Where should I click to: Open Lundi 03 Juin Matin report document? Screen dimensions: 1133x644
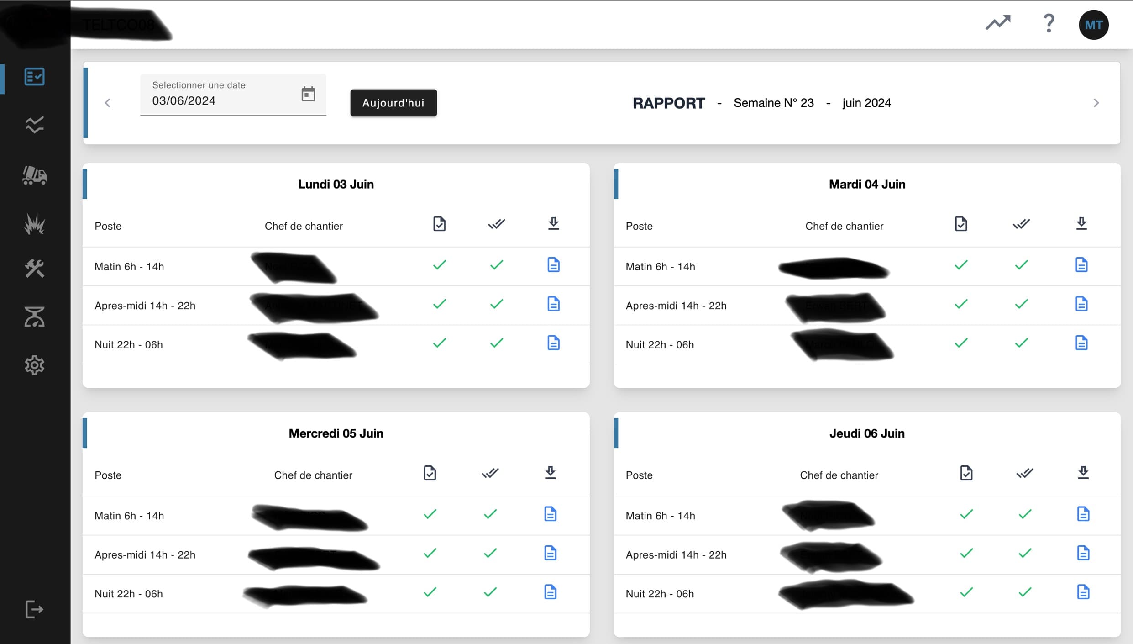[553, 265]
